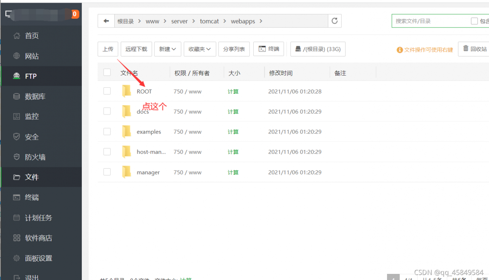Focus the 搜索文件/目录 search field
The image size is (489, 280).
pyautogui.click(x=431, y=21)
